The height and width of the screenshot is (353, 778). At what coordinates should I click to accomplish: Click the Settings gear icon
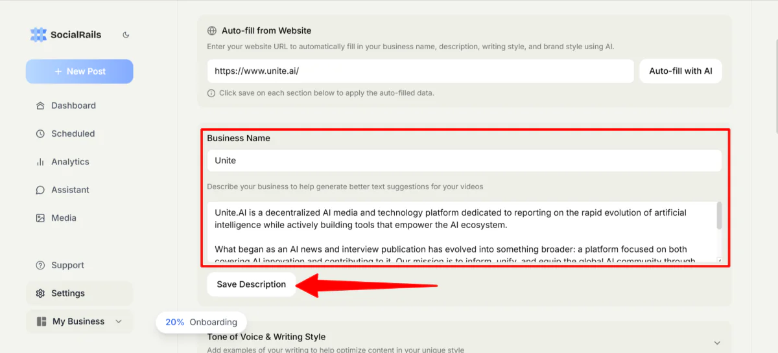pos(40,293)
